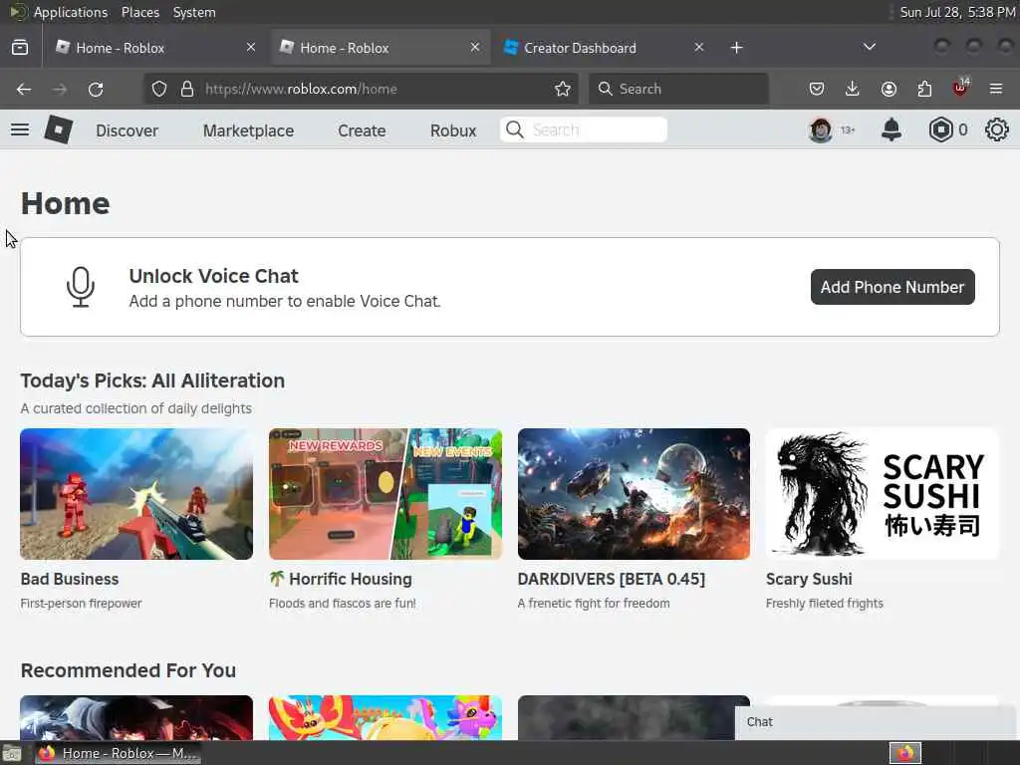Open the Firefox account icon
Image resolution: width=1020 pixels, height=765 pixels.
pos(889,89)
